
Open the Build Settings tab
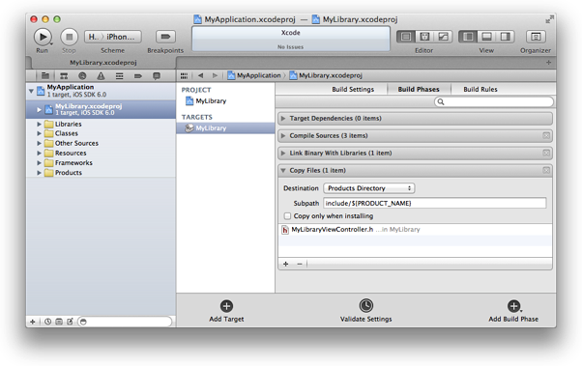pos(353,90)
